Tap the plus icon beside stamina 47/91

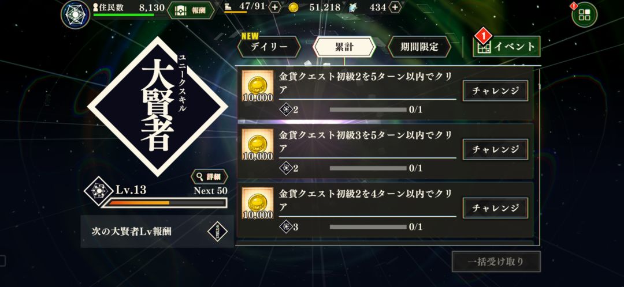[275, 7]
